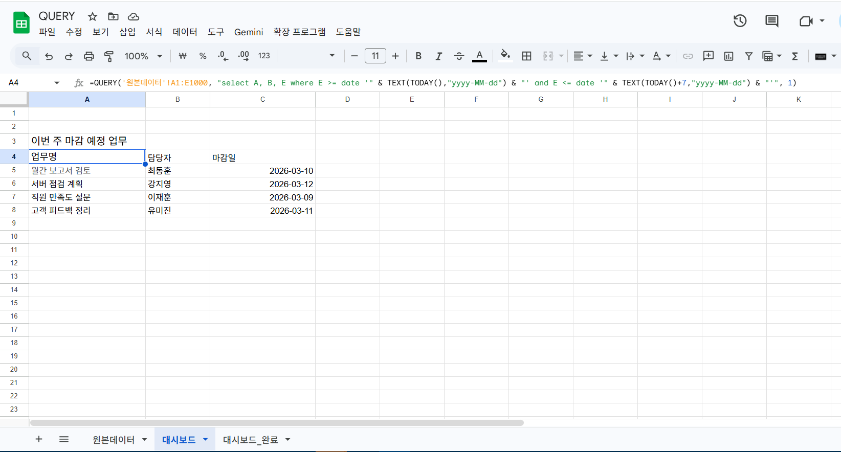Open the fill color picker
Viewport: 841px width, 452px height.
(x=505, y=56)
